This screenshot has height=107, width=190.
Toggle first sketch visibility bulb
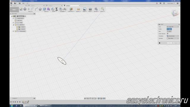[17, 27]
